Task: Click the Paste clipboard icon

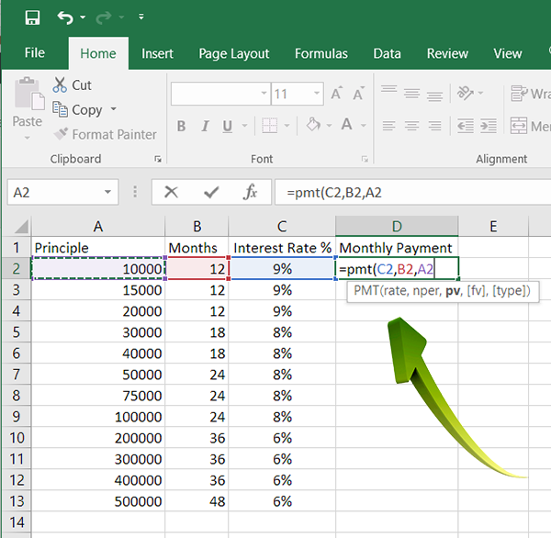Action: point(28,93)
